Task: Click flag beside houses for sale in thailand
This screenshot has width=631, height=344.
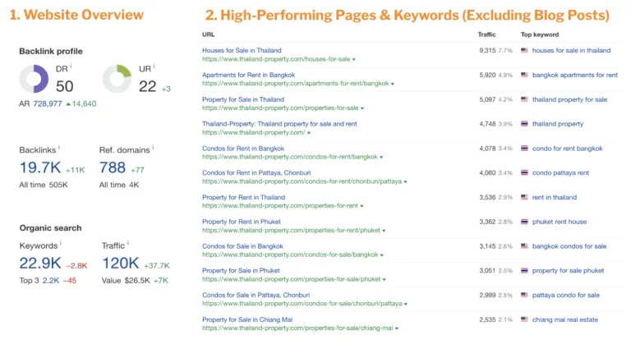Action: (524, 50)
